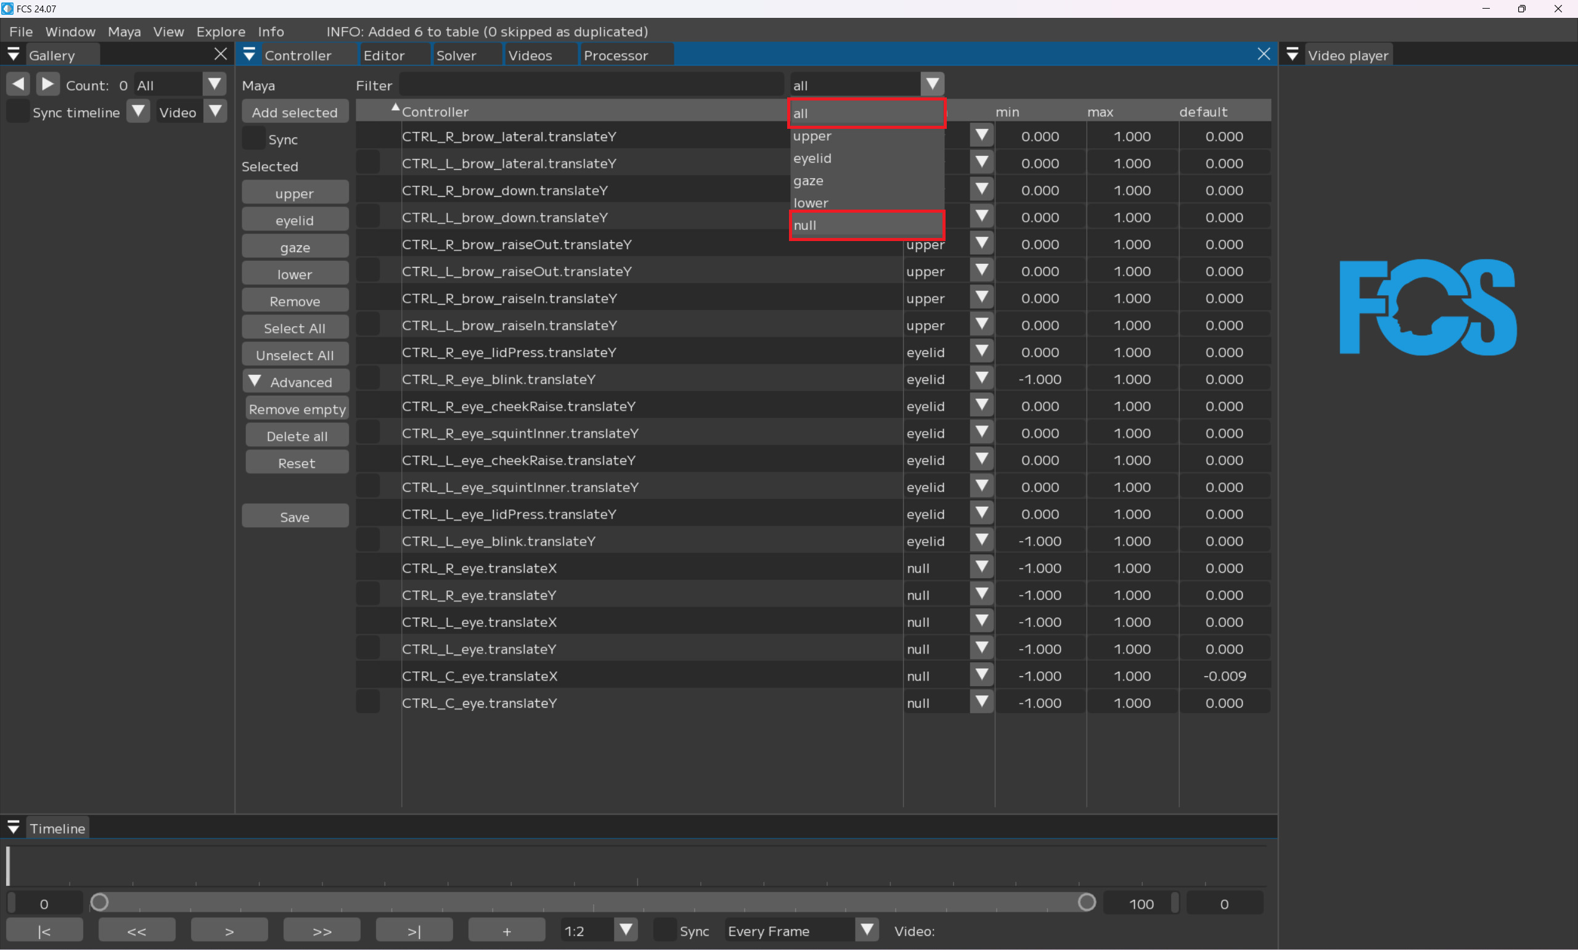Choose null in the filter dropdown list
This screenshot has height=950, width=1578.
[867, 226]
